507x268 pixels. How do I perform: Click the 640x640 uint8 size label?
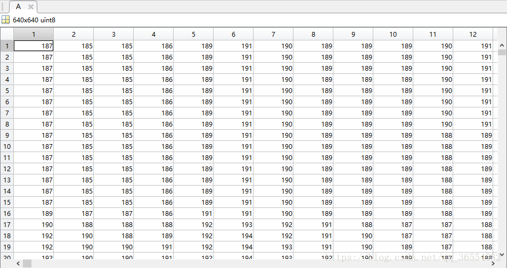[x=34, y=20]
